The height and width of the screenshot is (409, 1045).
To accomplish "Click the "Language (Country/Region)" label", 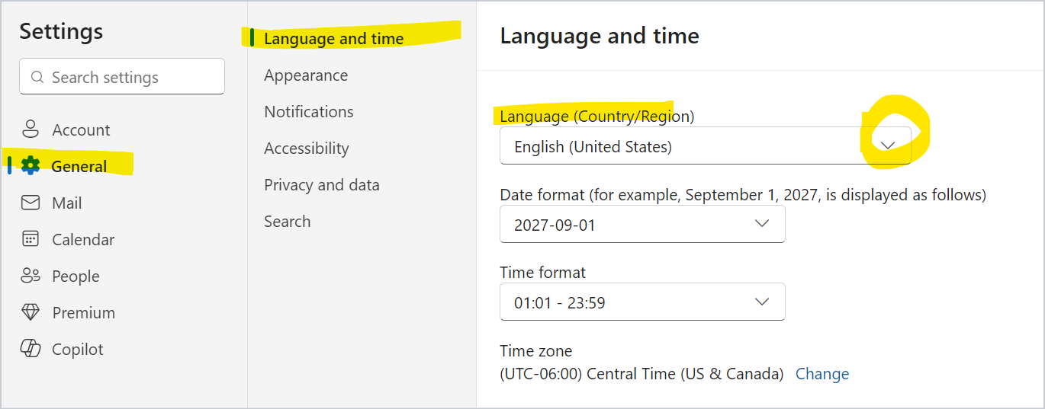I will coord(597,117).
